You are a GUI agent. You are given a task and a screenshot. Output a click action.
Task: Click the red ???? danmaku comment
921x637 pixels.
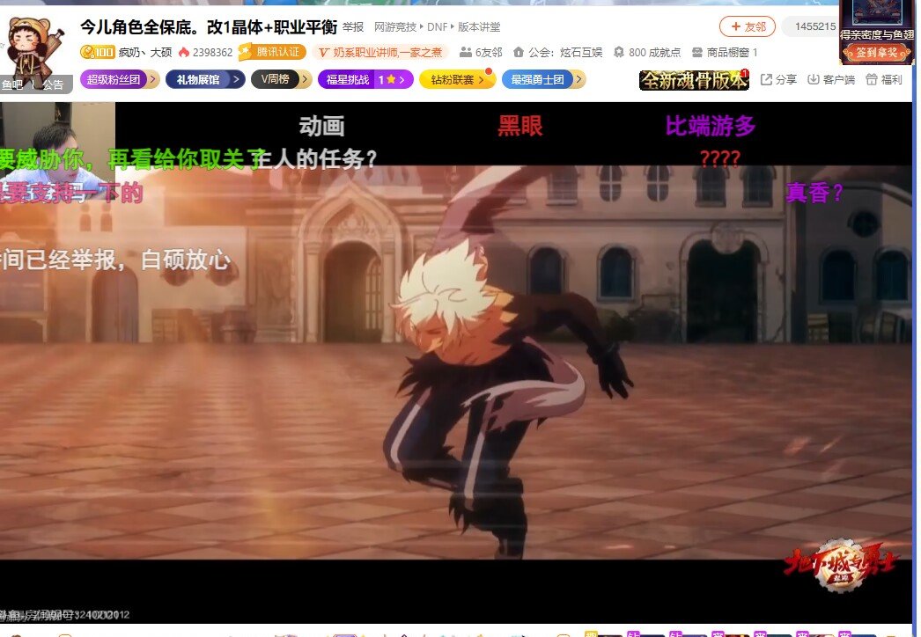pos(720,158)
